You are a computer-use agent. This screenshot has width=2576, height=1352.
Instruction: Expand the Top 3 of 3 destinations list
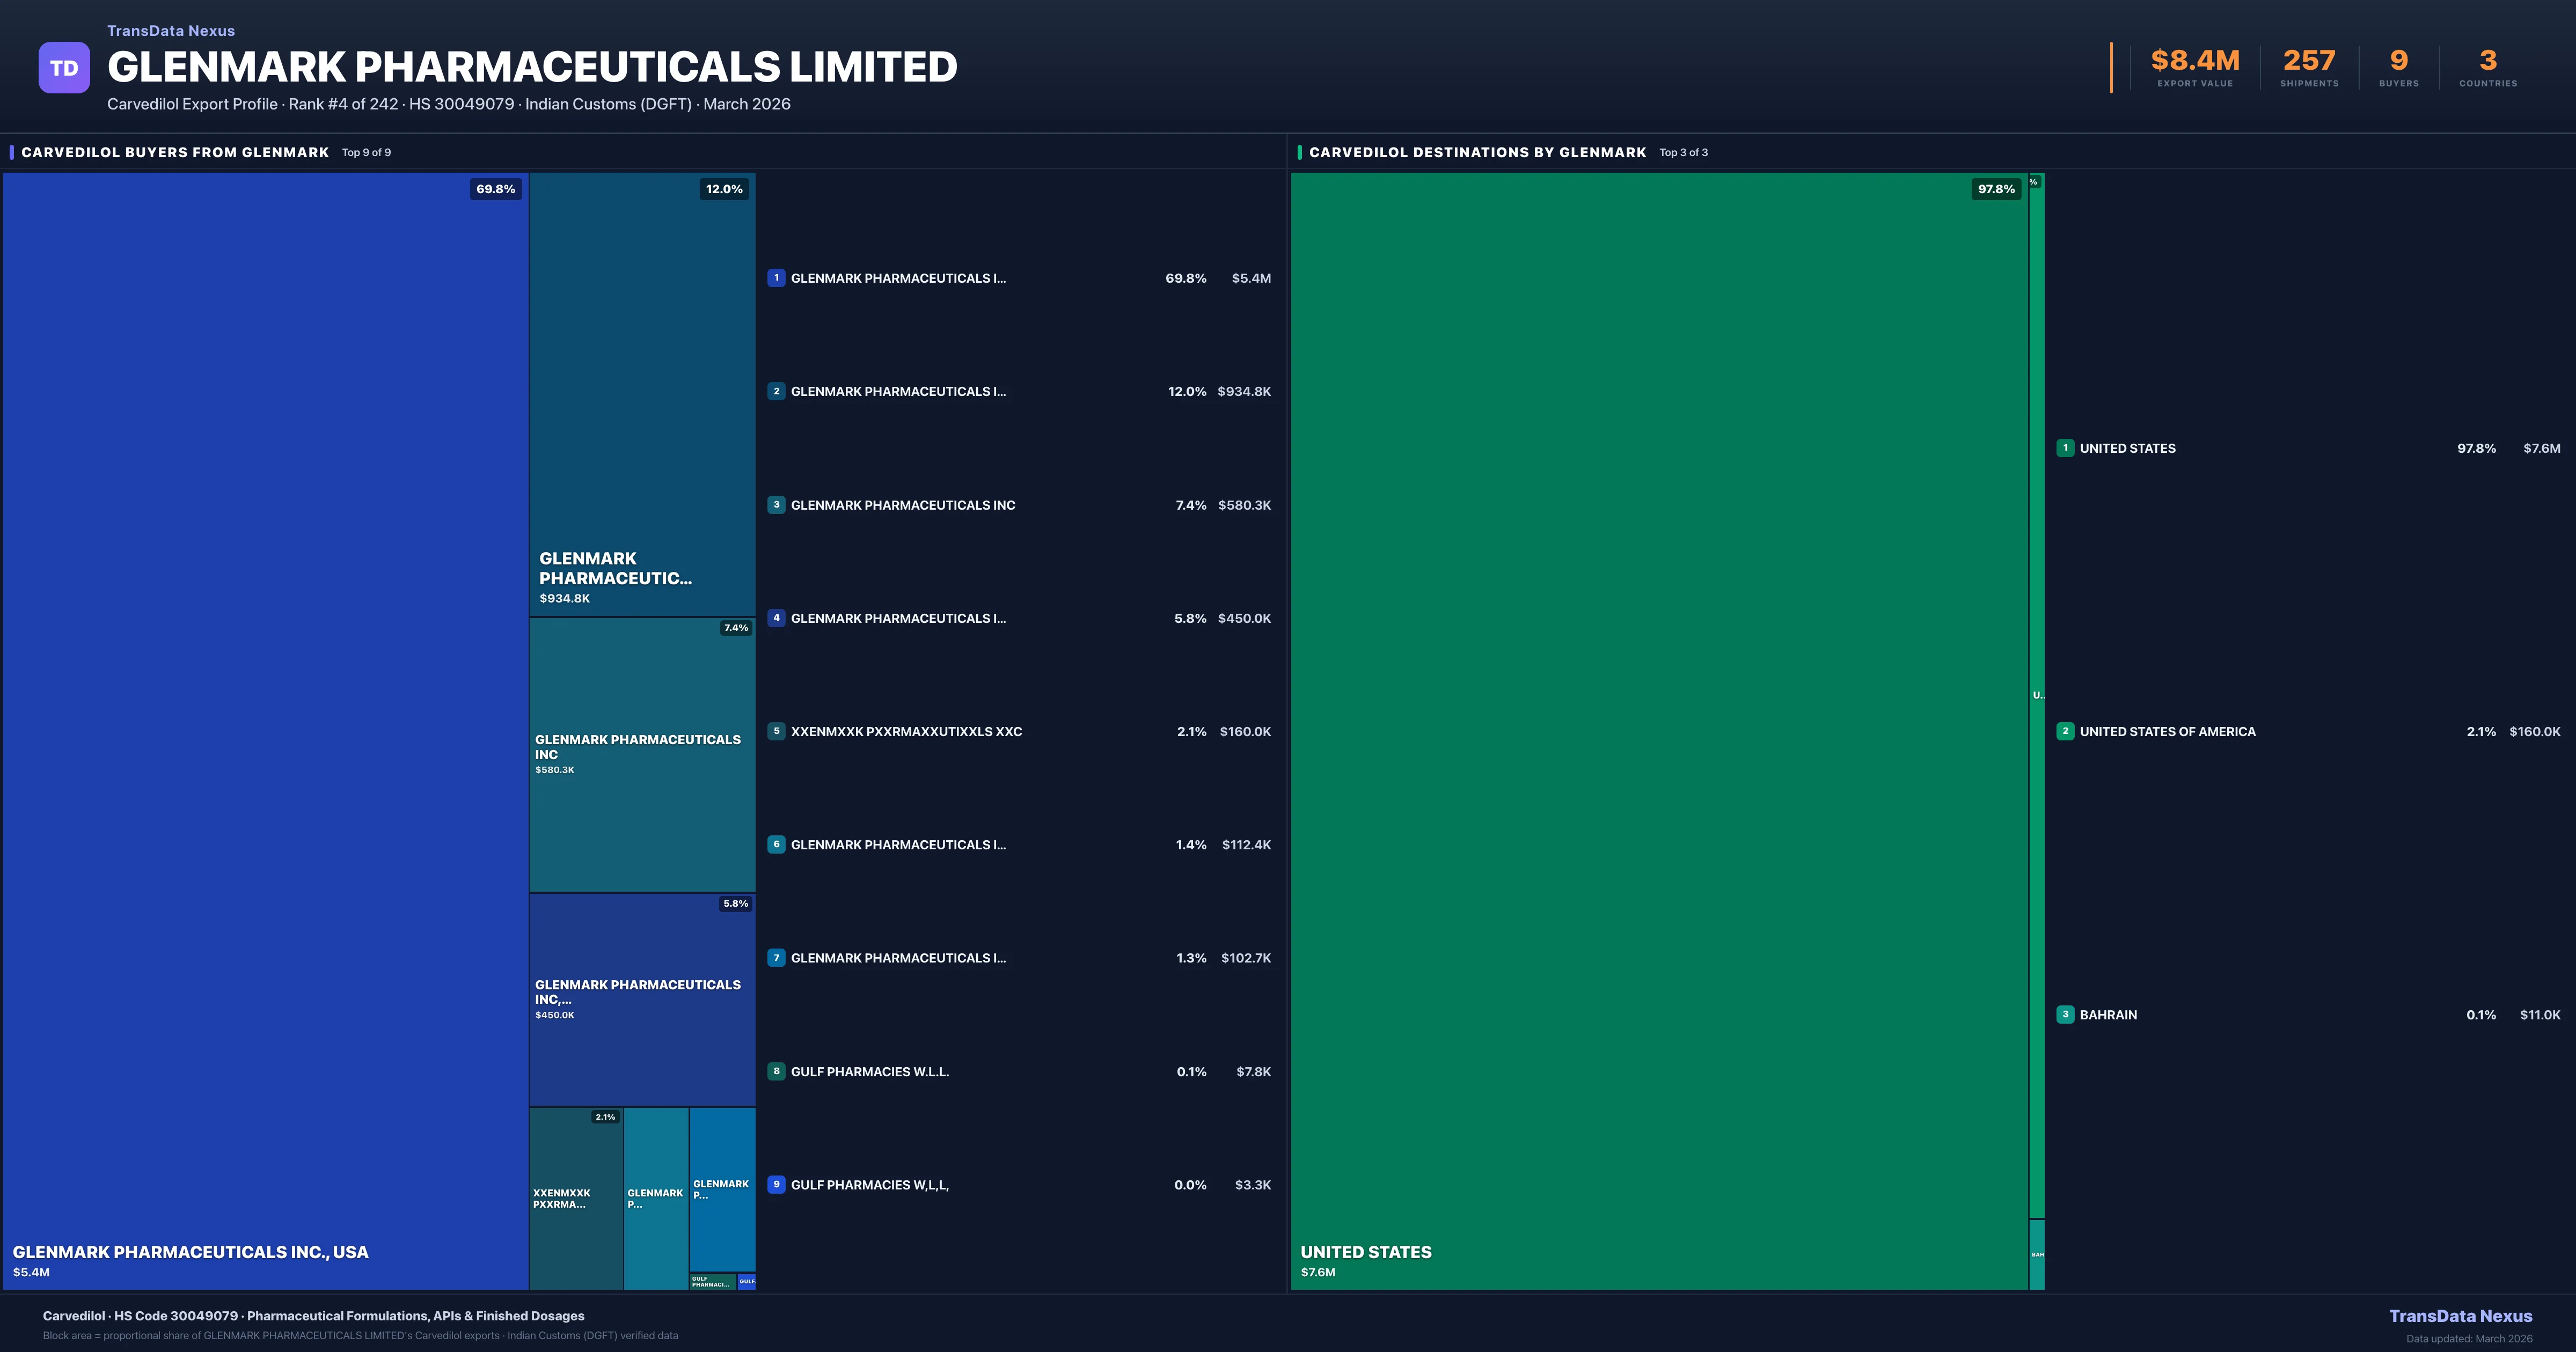tap(1683, 152)
